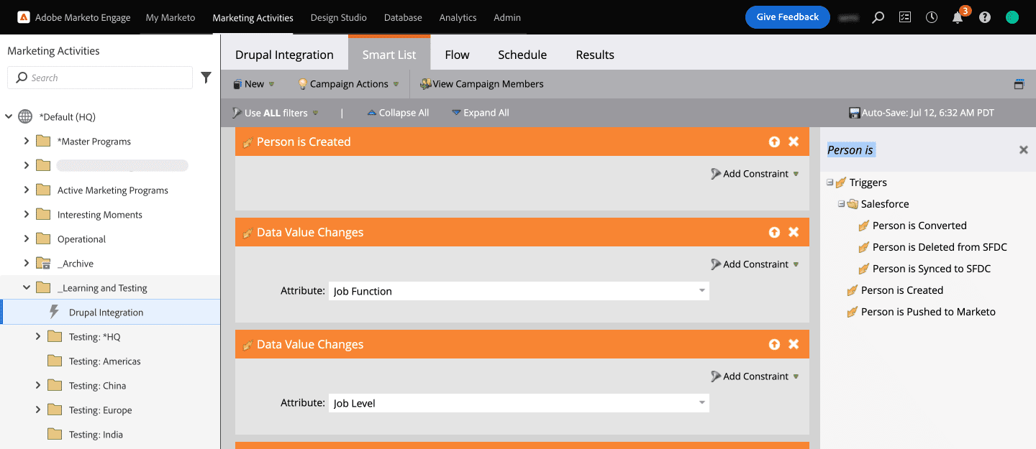The width and height of the screenshot is (1036, 449).
Task: Open the Admin section
Action: 507,17
